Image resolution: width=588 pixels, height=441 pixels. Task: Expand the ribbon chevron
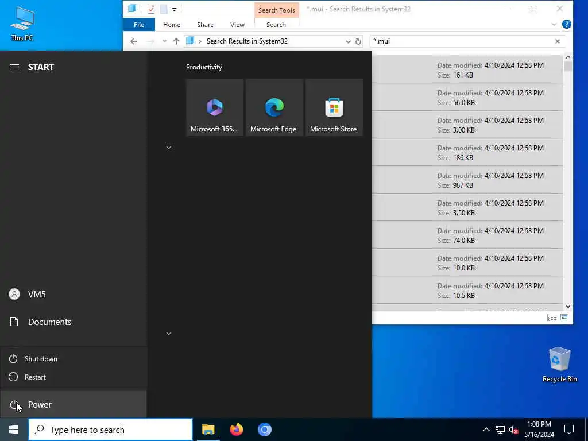tap(554, 24)
